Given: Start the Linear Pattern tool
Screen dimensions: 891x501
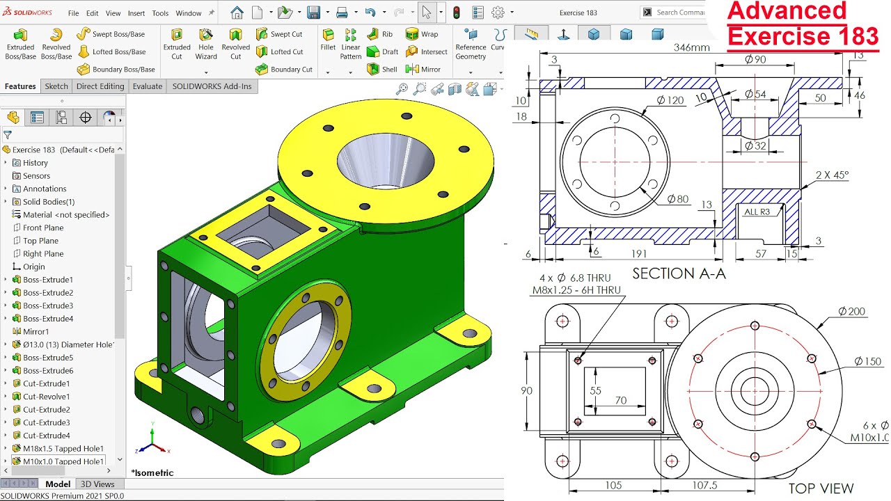Looking at the screenshot, I should [x=351, y=44].
